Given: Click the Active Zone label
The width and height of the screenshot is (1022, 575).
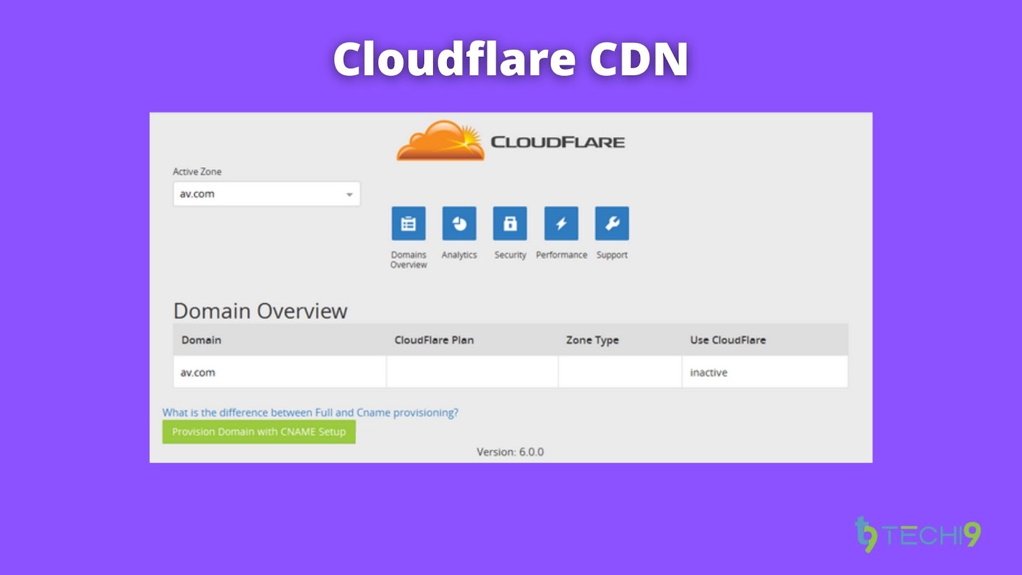Looking at the screenshot, I should [197, 171].
